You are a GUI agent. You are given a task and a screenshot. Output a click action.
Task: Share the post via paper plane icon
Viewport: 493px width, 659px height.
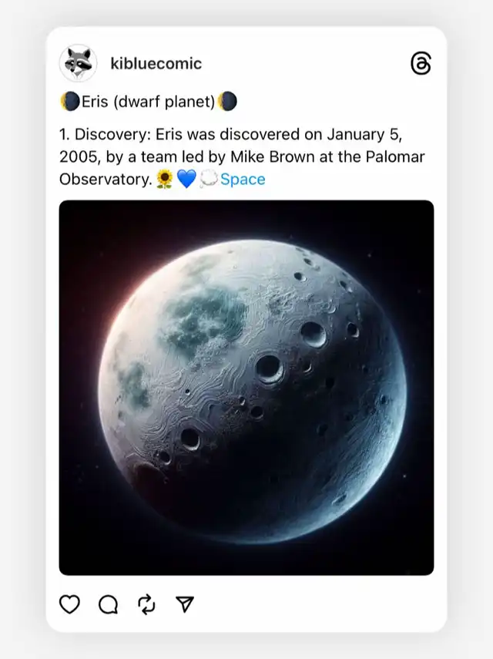(x=185, y=604)
